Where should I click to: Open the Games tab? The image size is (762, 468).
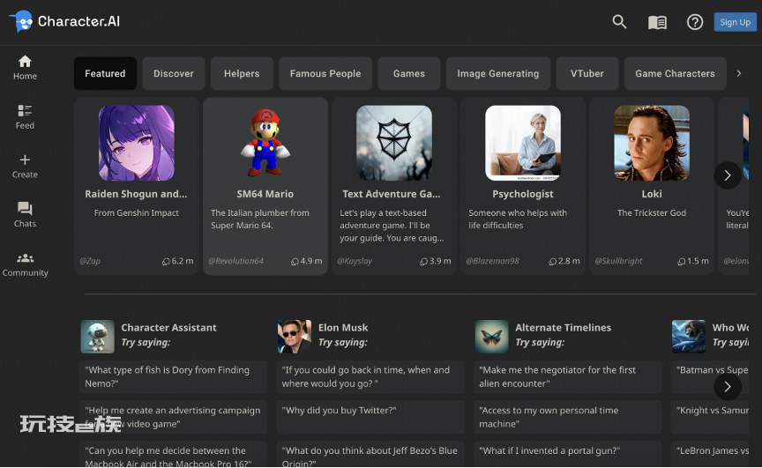pyautogui.click(x=408, y=73)
